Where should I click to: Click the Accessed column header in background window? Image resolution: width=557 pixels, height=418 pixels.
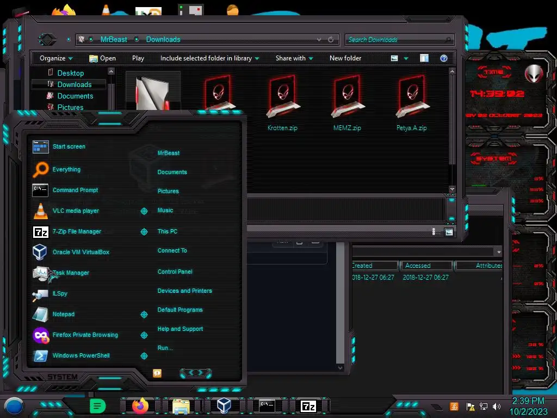pyautogui.click(x=426, y=266)
